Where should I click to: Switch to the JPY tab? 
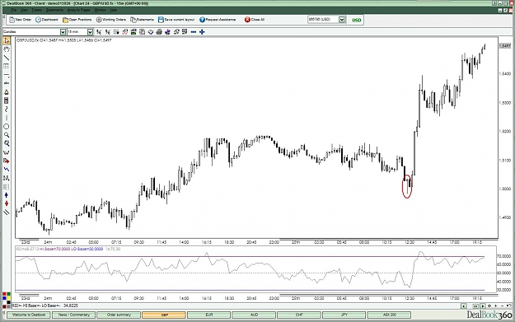[x=344, y=315]
